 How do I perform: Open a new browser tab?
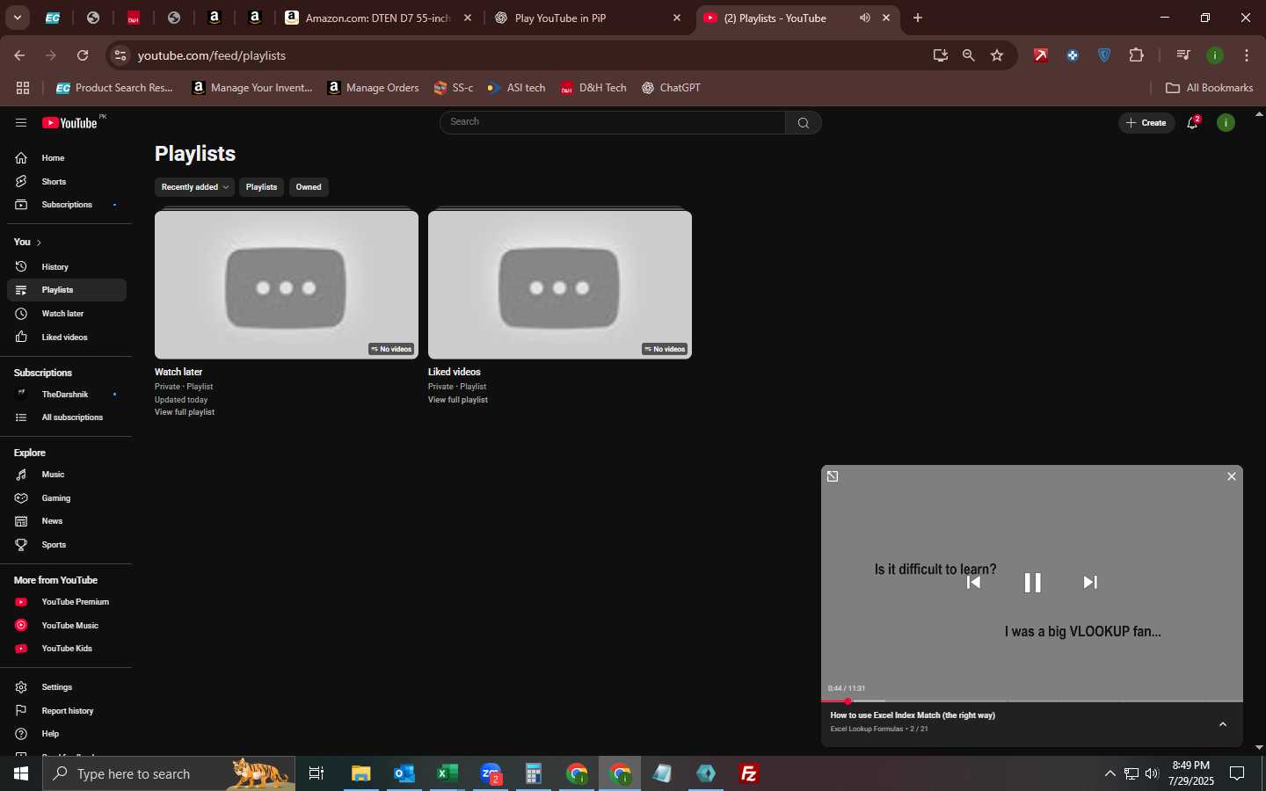pyautogui.click(x=918, y=18)
